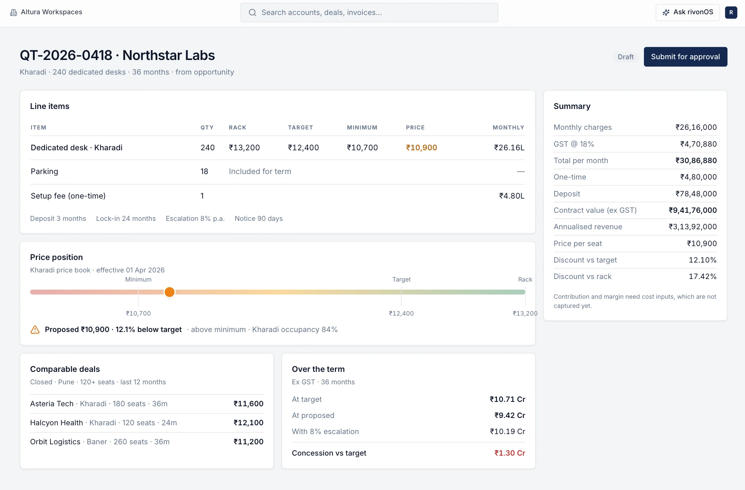Viewport: 745px width, 490px height.
Task: Click Discount vs rack 17.42% value
Action: (x=703, y=276)
